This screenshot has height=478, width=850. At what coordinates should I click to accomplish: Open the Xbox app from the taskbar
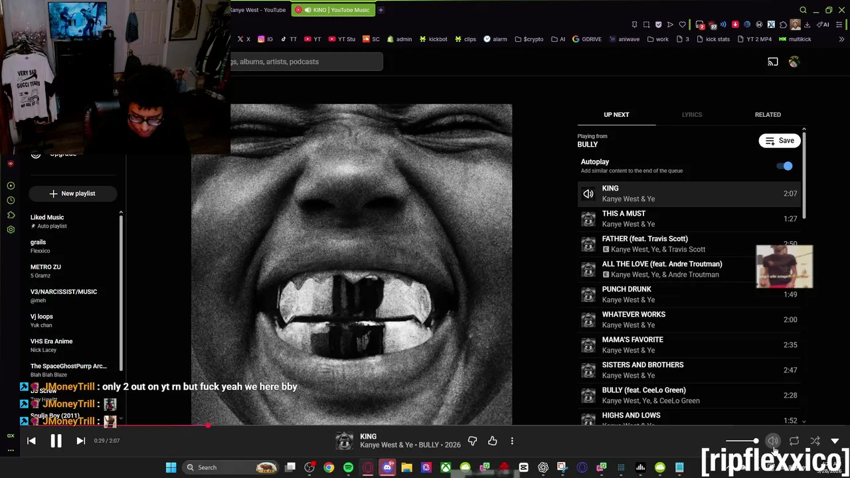coord(446,467)
